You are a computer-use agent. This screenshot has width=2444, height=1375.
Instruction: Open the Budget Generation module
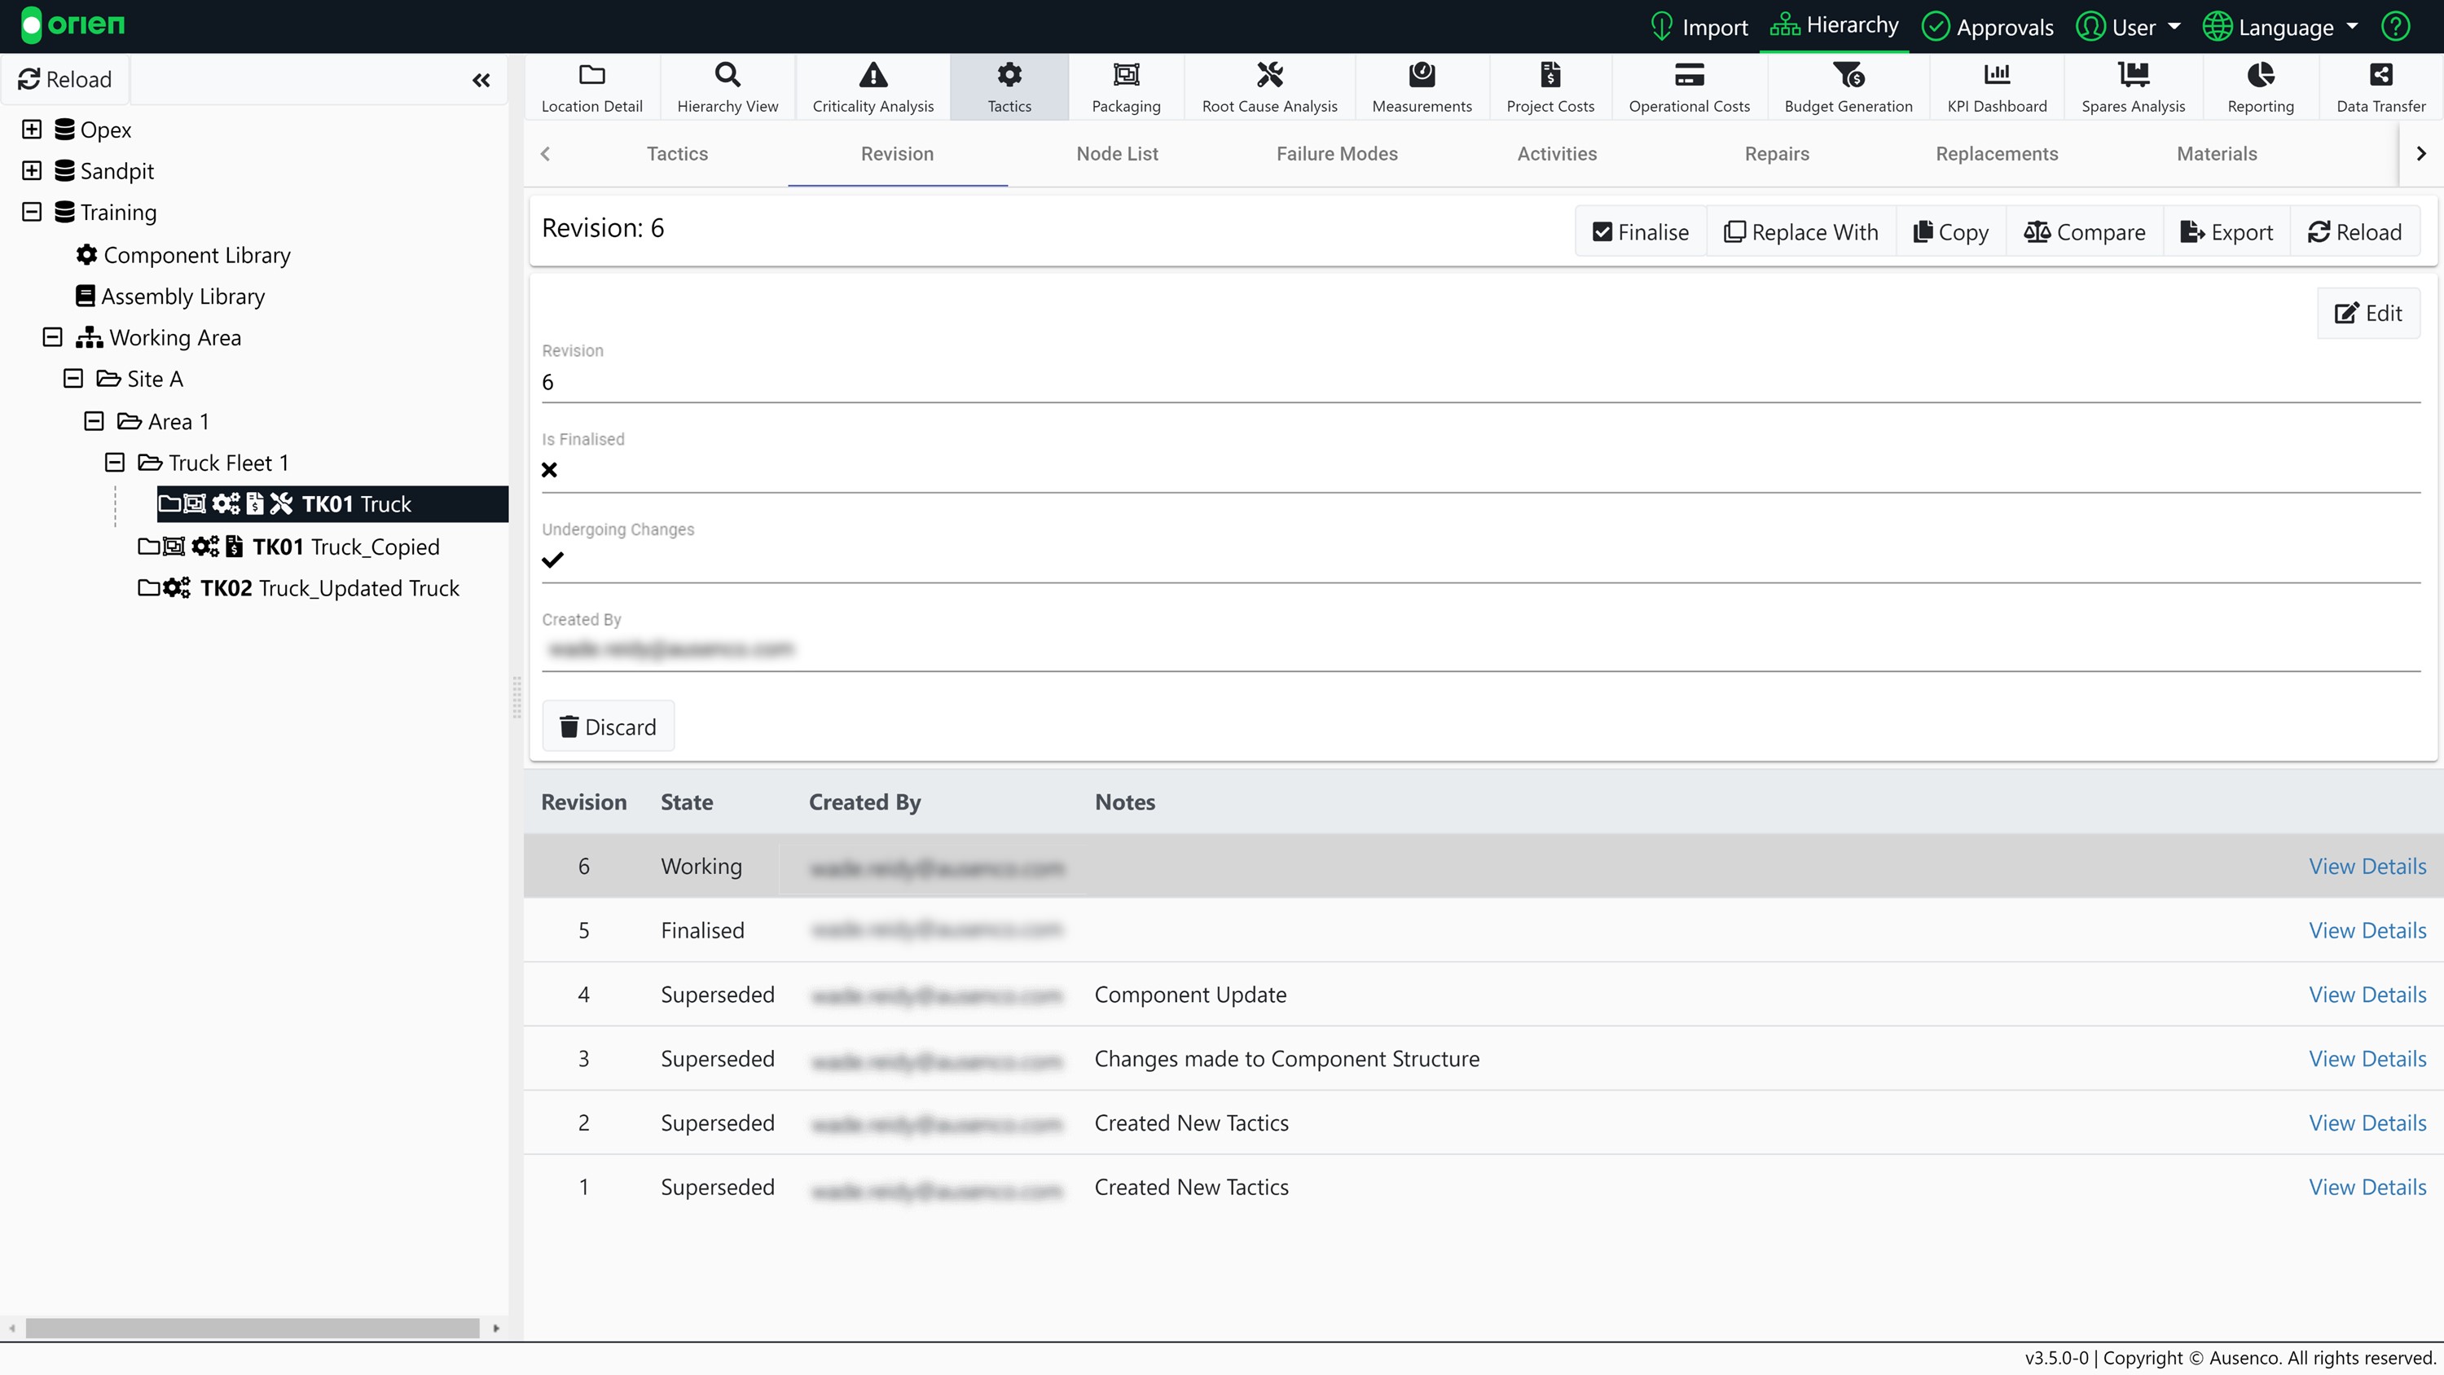pos(1847,87)
